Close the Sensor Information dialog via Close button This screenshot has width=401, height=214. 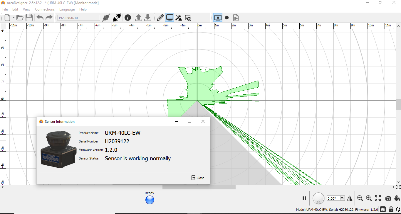tap(198, 178)
